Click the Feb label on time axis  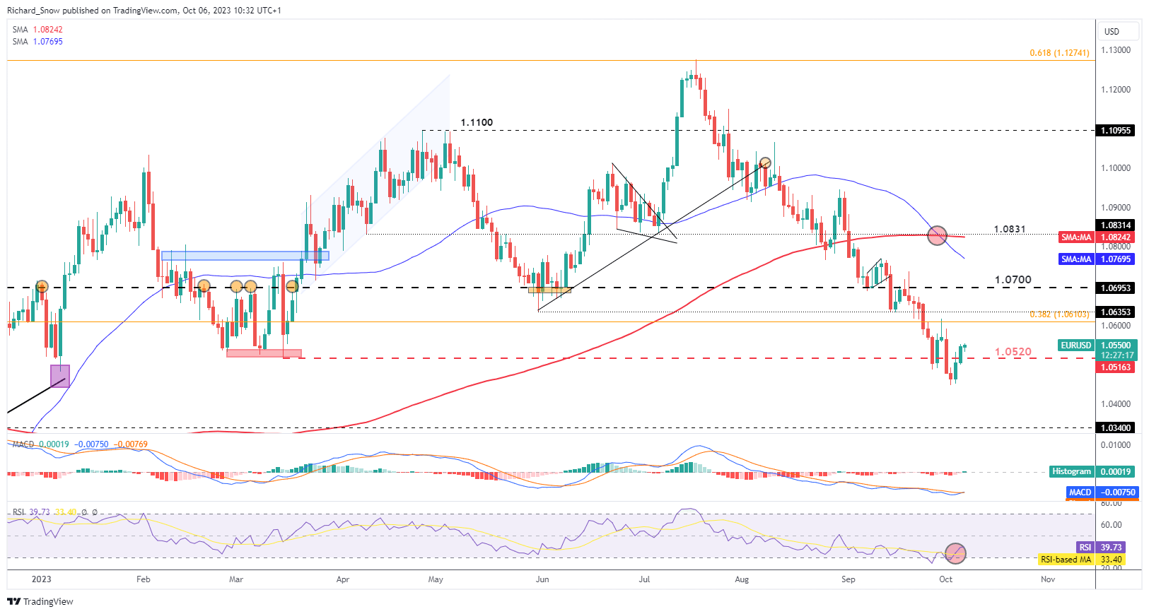pyautogui.click(x=144, y=579)
